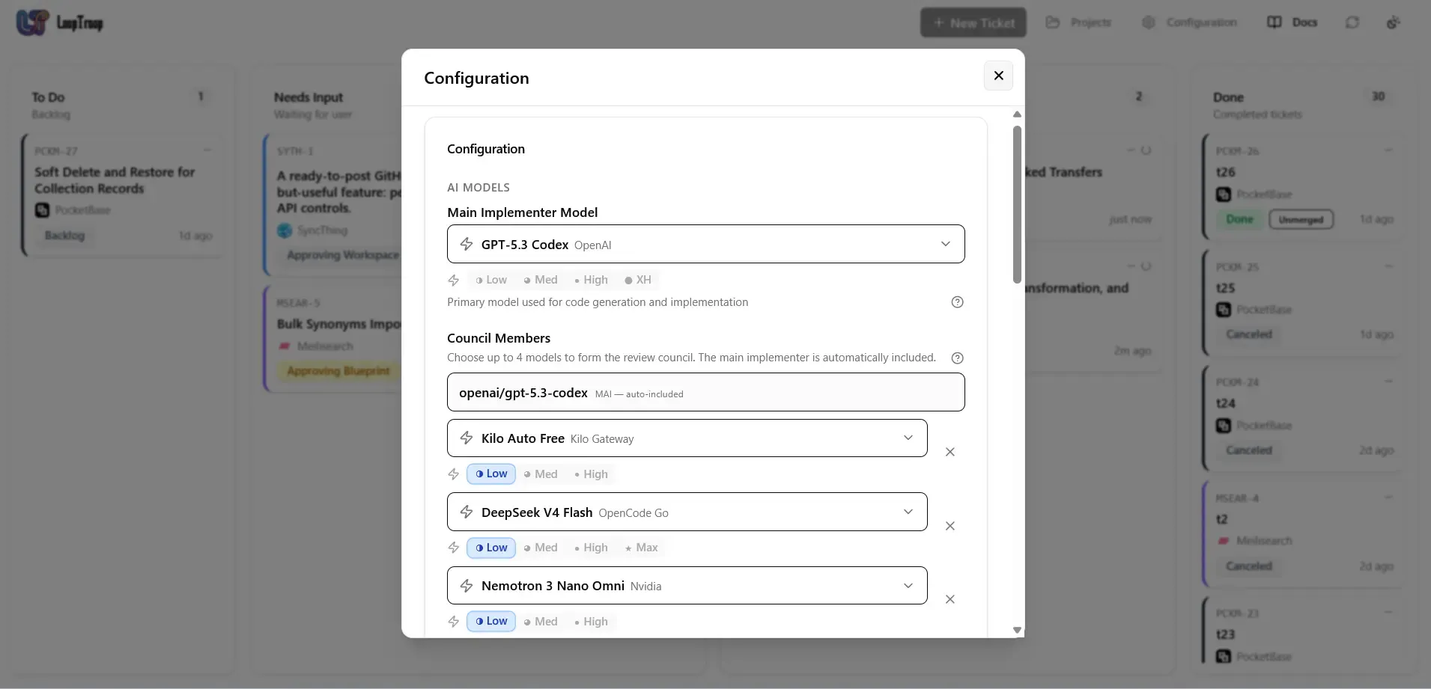Click the auto-included openai/gpt-5.3-codex field

705,392
